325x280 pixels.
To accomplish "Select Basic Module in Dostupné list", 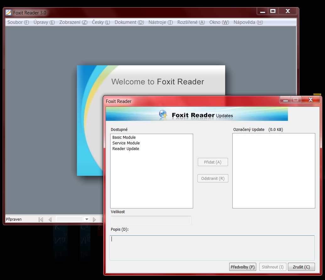I will click(x=124, y=137).
